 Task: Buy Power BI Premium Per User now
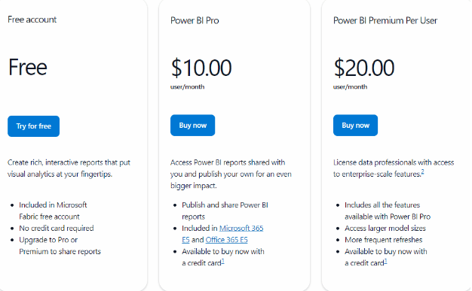(x=355, y=126)
